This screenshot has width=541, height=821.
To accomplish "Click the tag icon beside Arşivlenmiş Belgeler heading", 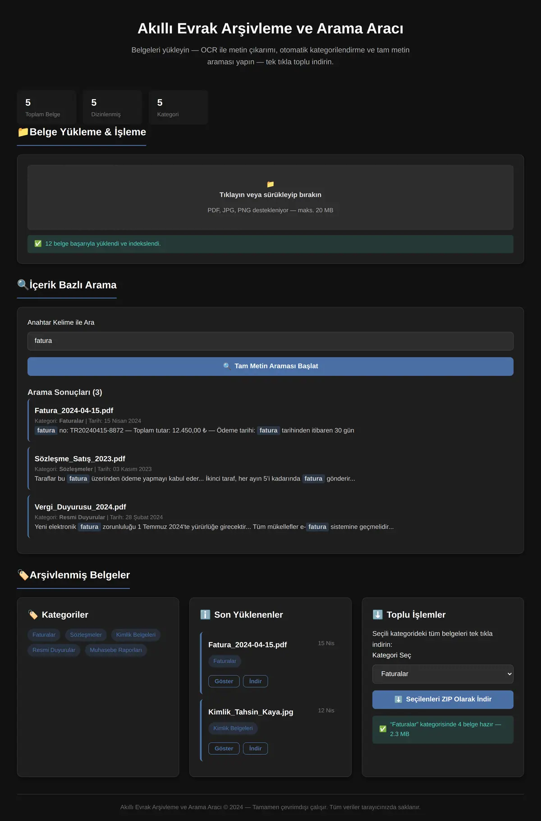I will [x=23, y=575].
